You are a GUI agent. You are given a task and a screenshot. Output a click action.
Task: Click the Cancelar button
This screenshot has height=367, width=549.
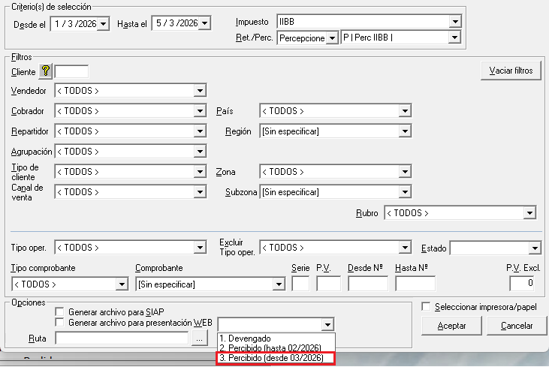[x=516, y=326]
